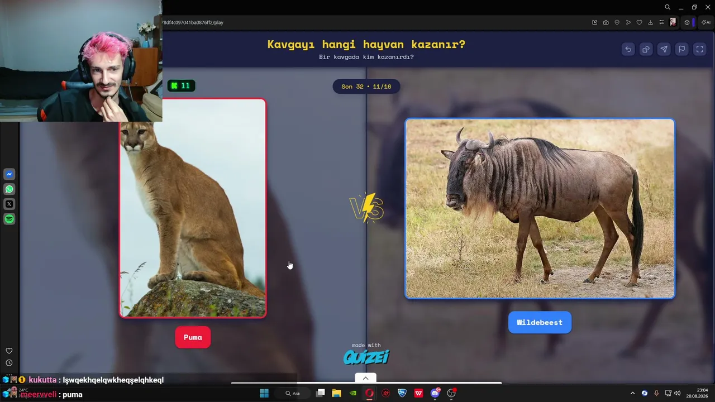Show hidden system tray icons

(x=632, y=393)
